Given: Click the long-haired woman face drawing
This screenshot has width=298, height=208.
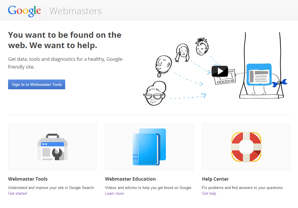Looking at the screenshot, I should coord(182,53).
